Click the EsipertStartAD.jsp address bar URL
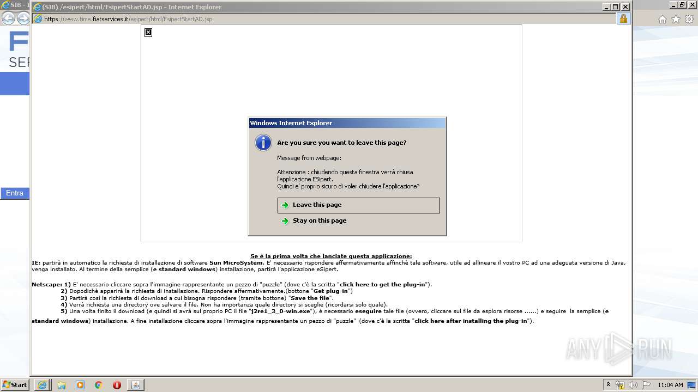This screenshot has width=698, height=392. pyautogui.click(x=128, y=19)
